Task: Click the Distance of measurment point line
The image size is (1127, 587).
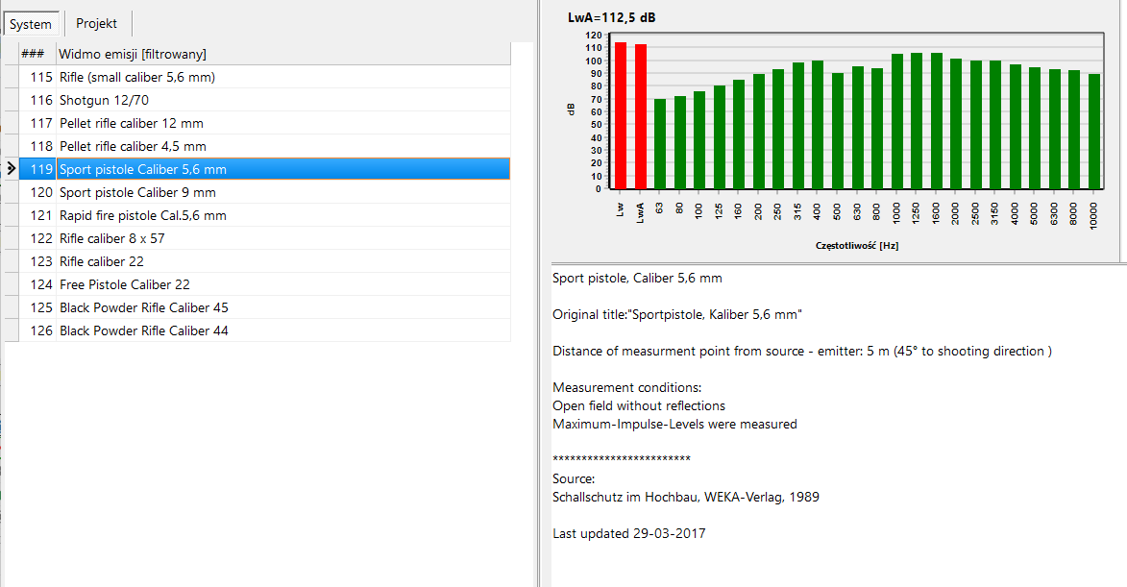Action: 802,352
